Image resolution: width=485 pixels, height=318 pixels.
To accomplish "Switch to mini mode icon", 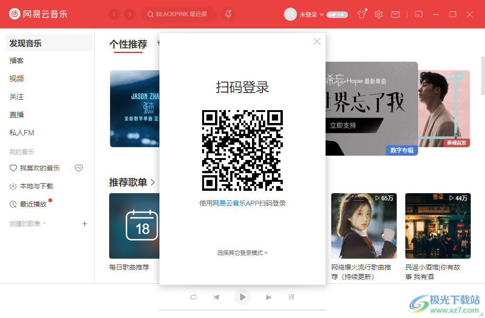I will click(x=419, y=14).
